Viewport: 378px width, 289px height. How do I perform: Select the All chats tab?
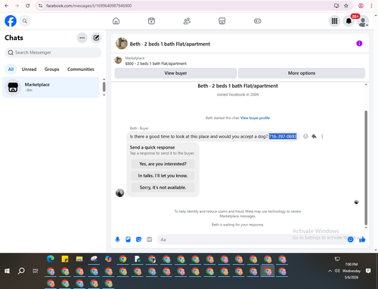[11, 69]
